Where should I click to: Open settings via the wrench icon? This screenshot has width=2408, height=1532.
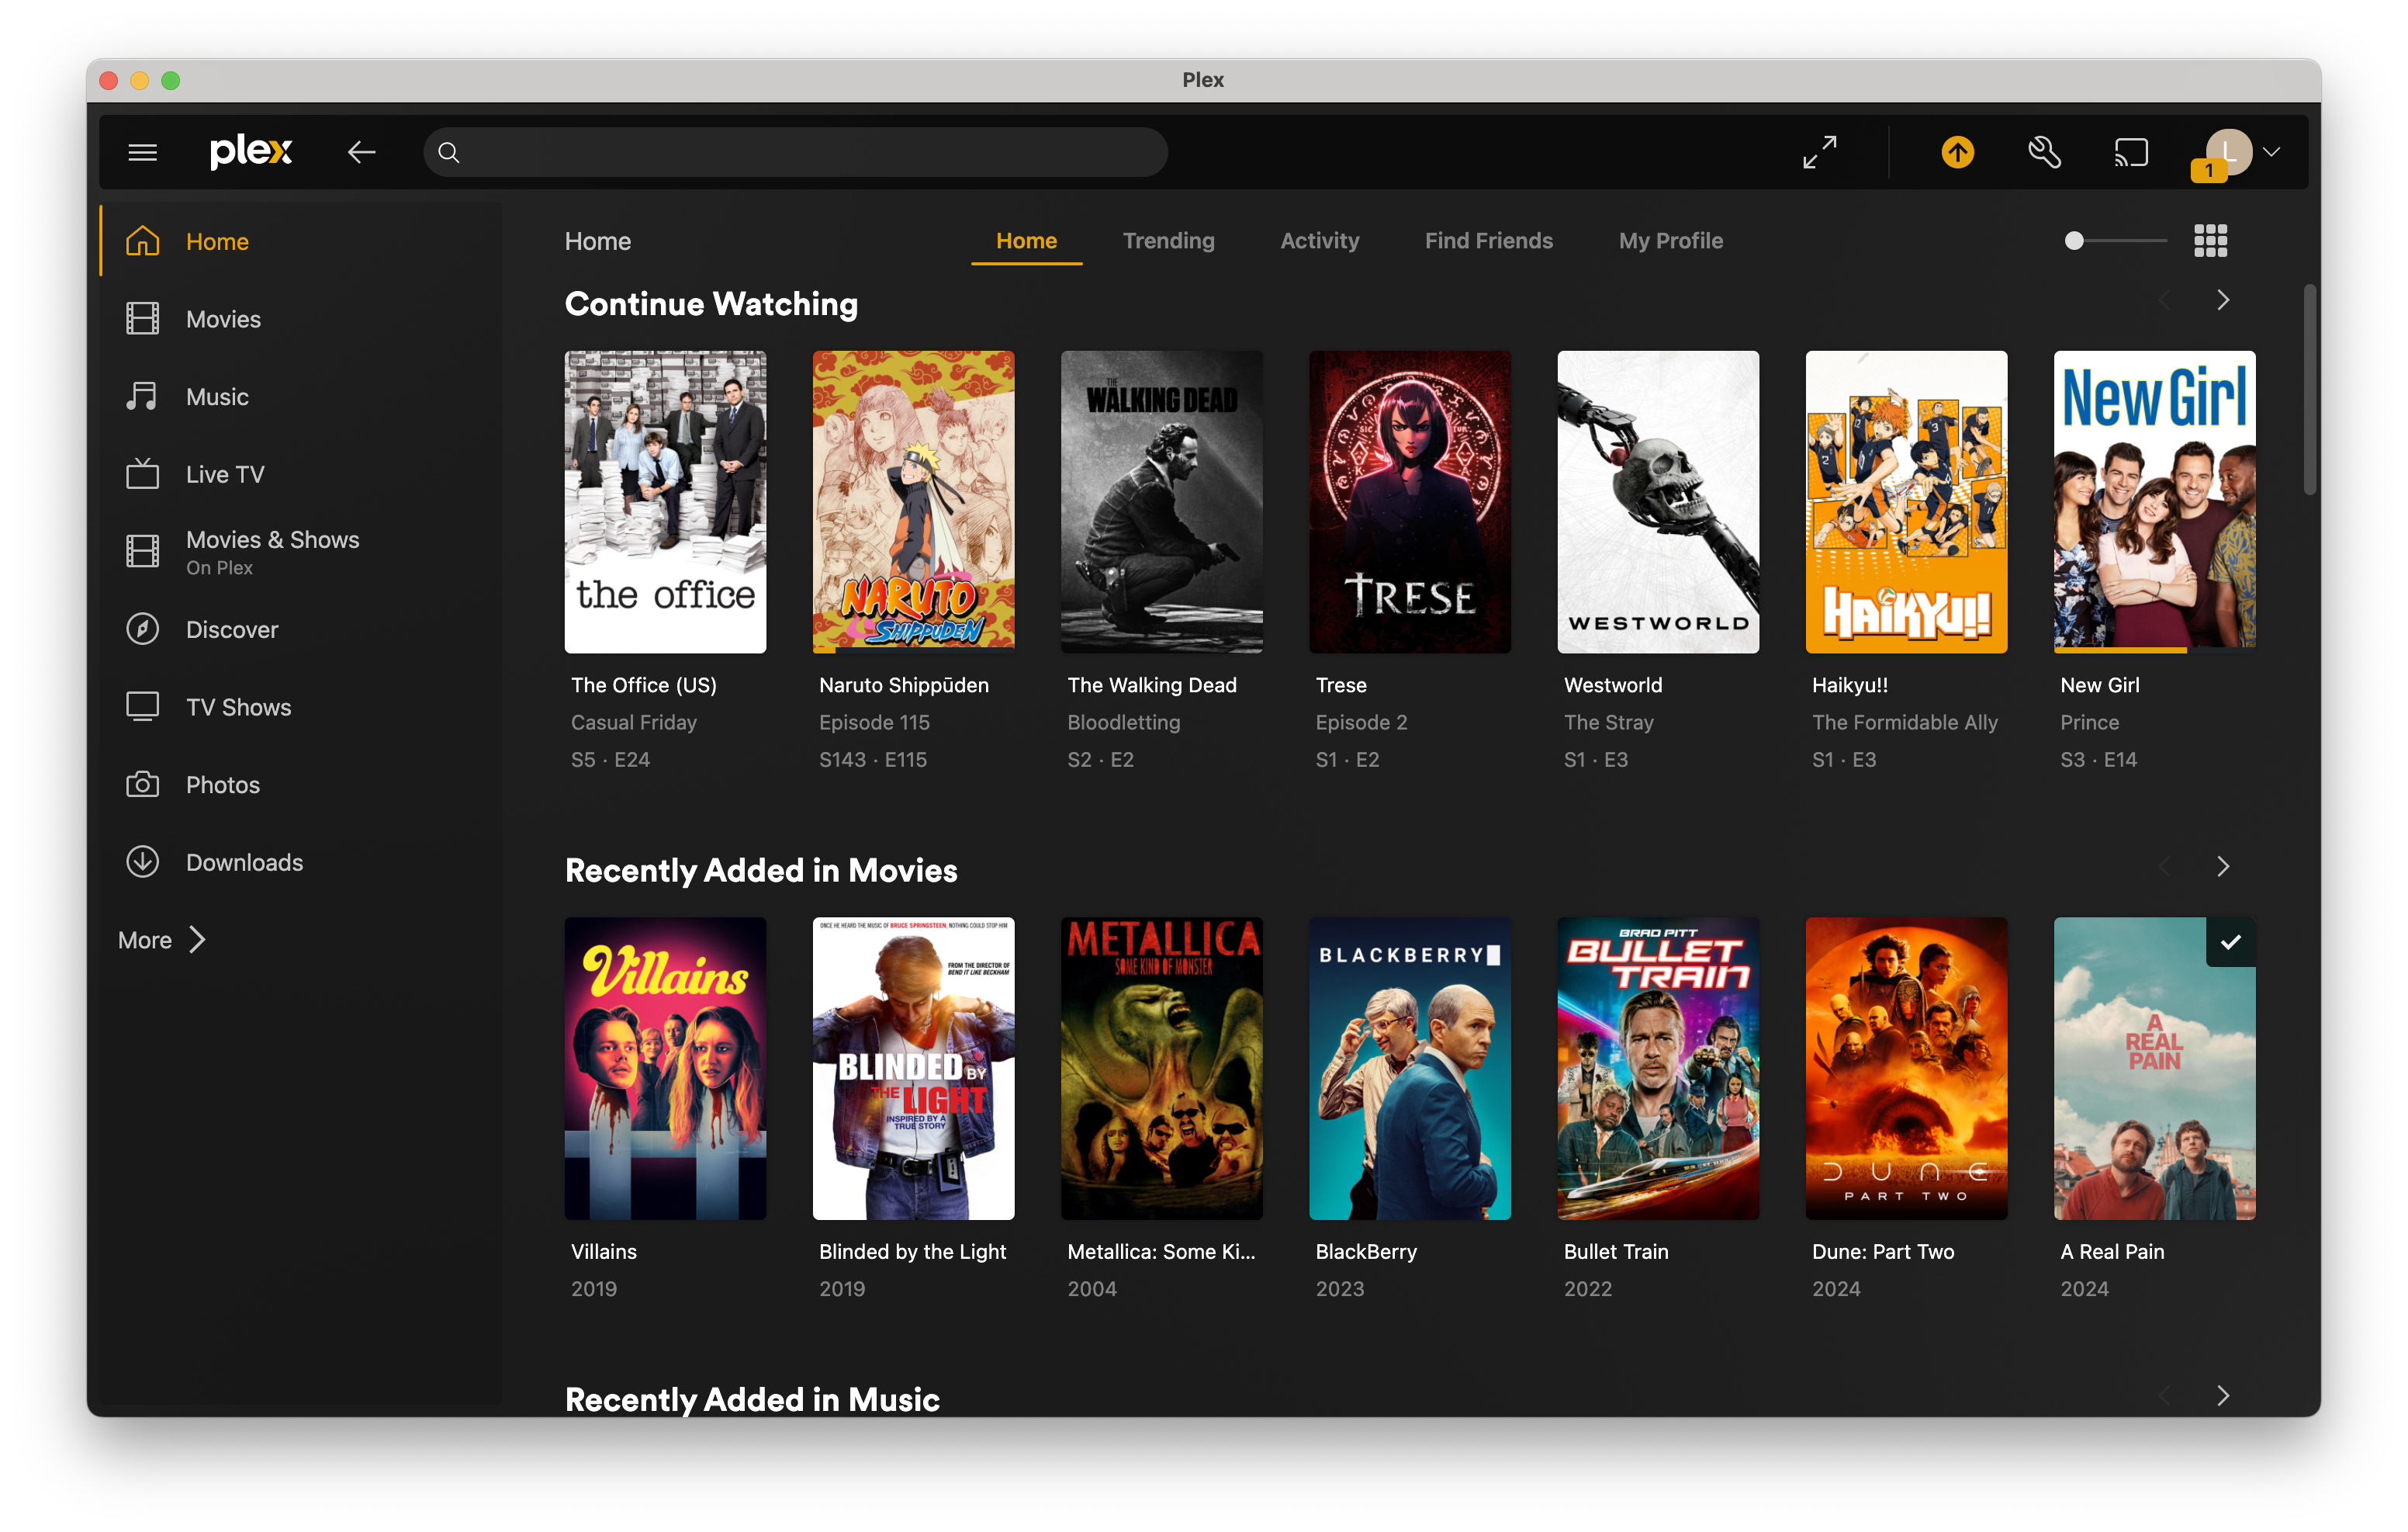tap(2044, 152)
